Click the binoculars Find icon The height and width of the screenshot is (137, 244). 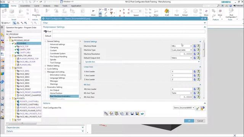pyautogui.click(x=45, y=32)
